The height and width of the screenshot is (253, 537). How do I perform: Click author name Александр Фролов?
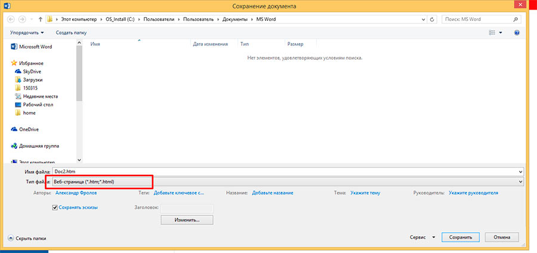[x=76, y=193]
